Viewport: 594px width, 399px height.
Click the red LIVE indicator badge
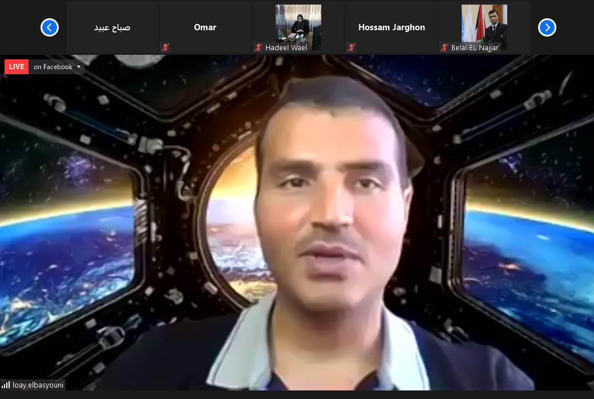click(17, 67)
